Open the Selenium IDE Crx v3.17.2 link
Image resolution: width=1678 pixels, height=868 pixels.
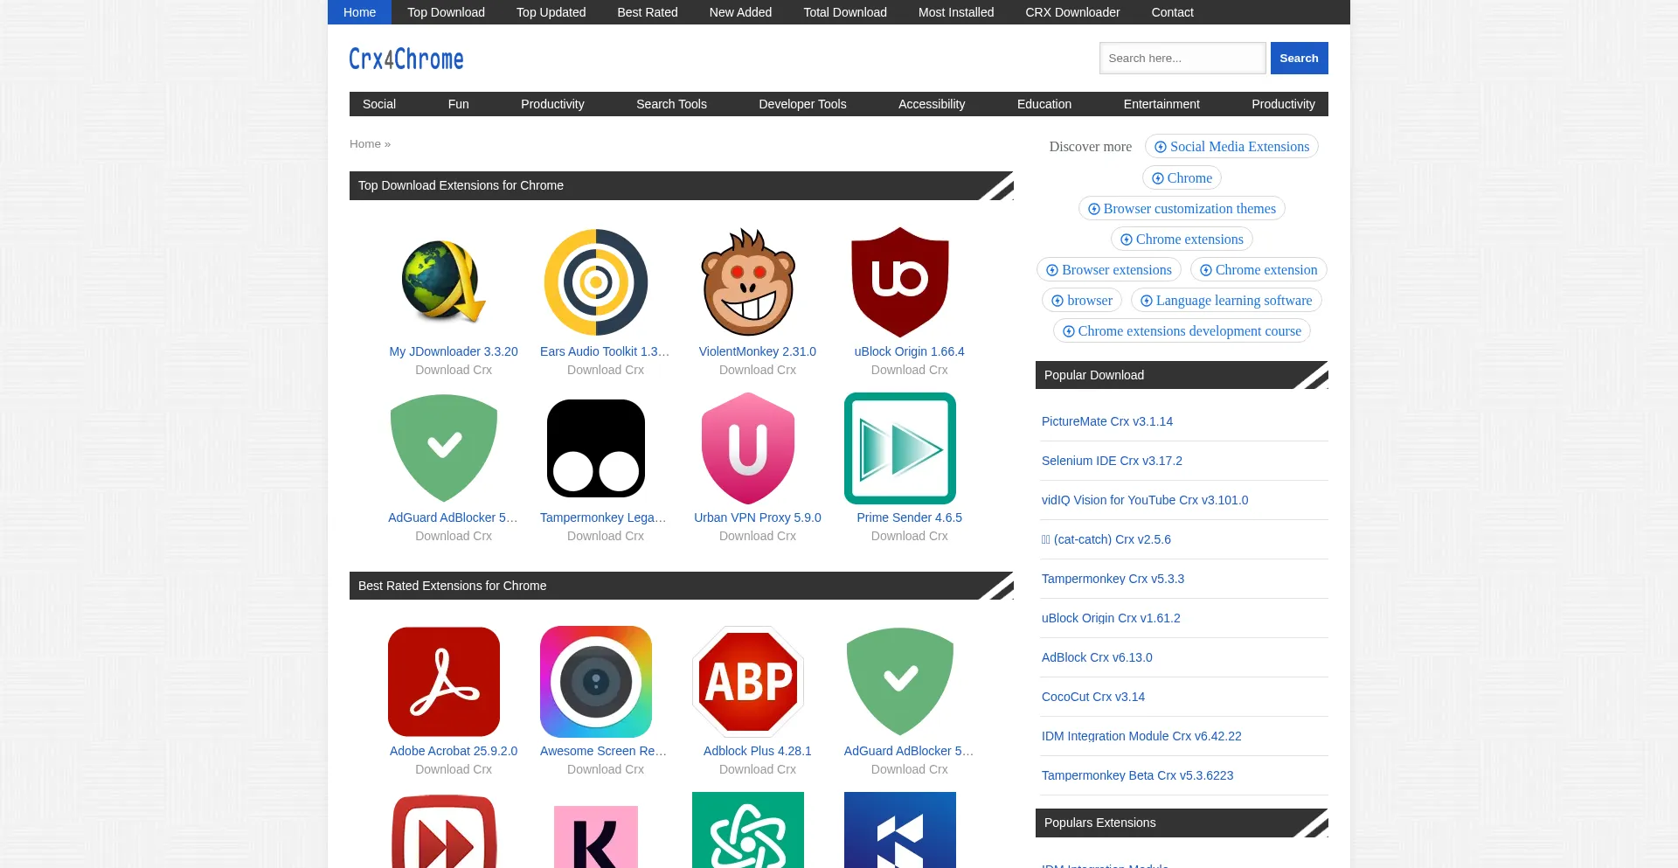1112,461
